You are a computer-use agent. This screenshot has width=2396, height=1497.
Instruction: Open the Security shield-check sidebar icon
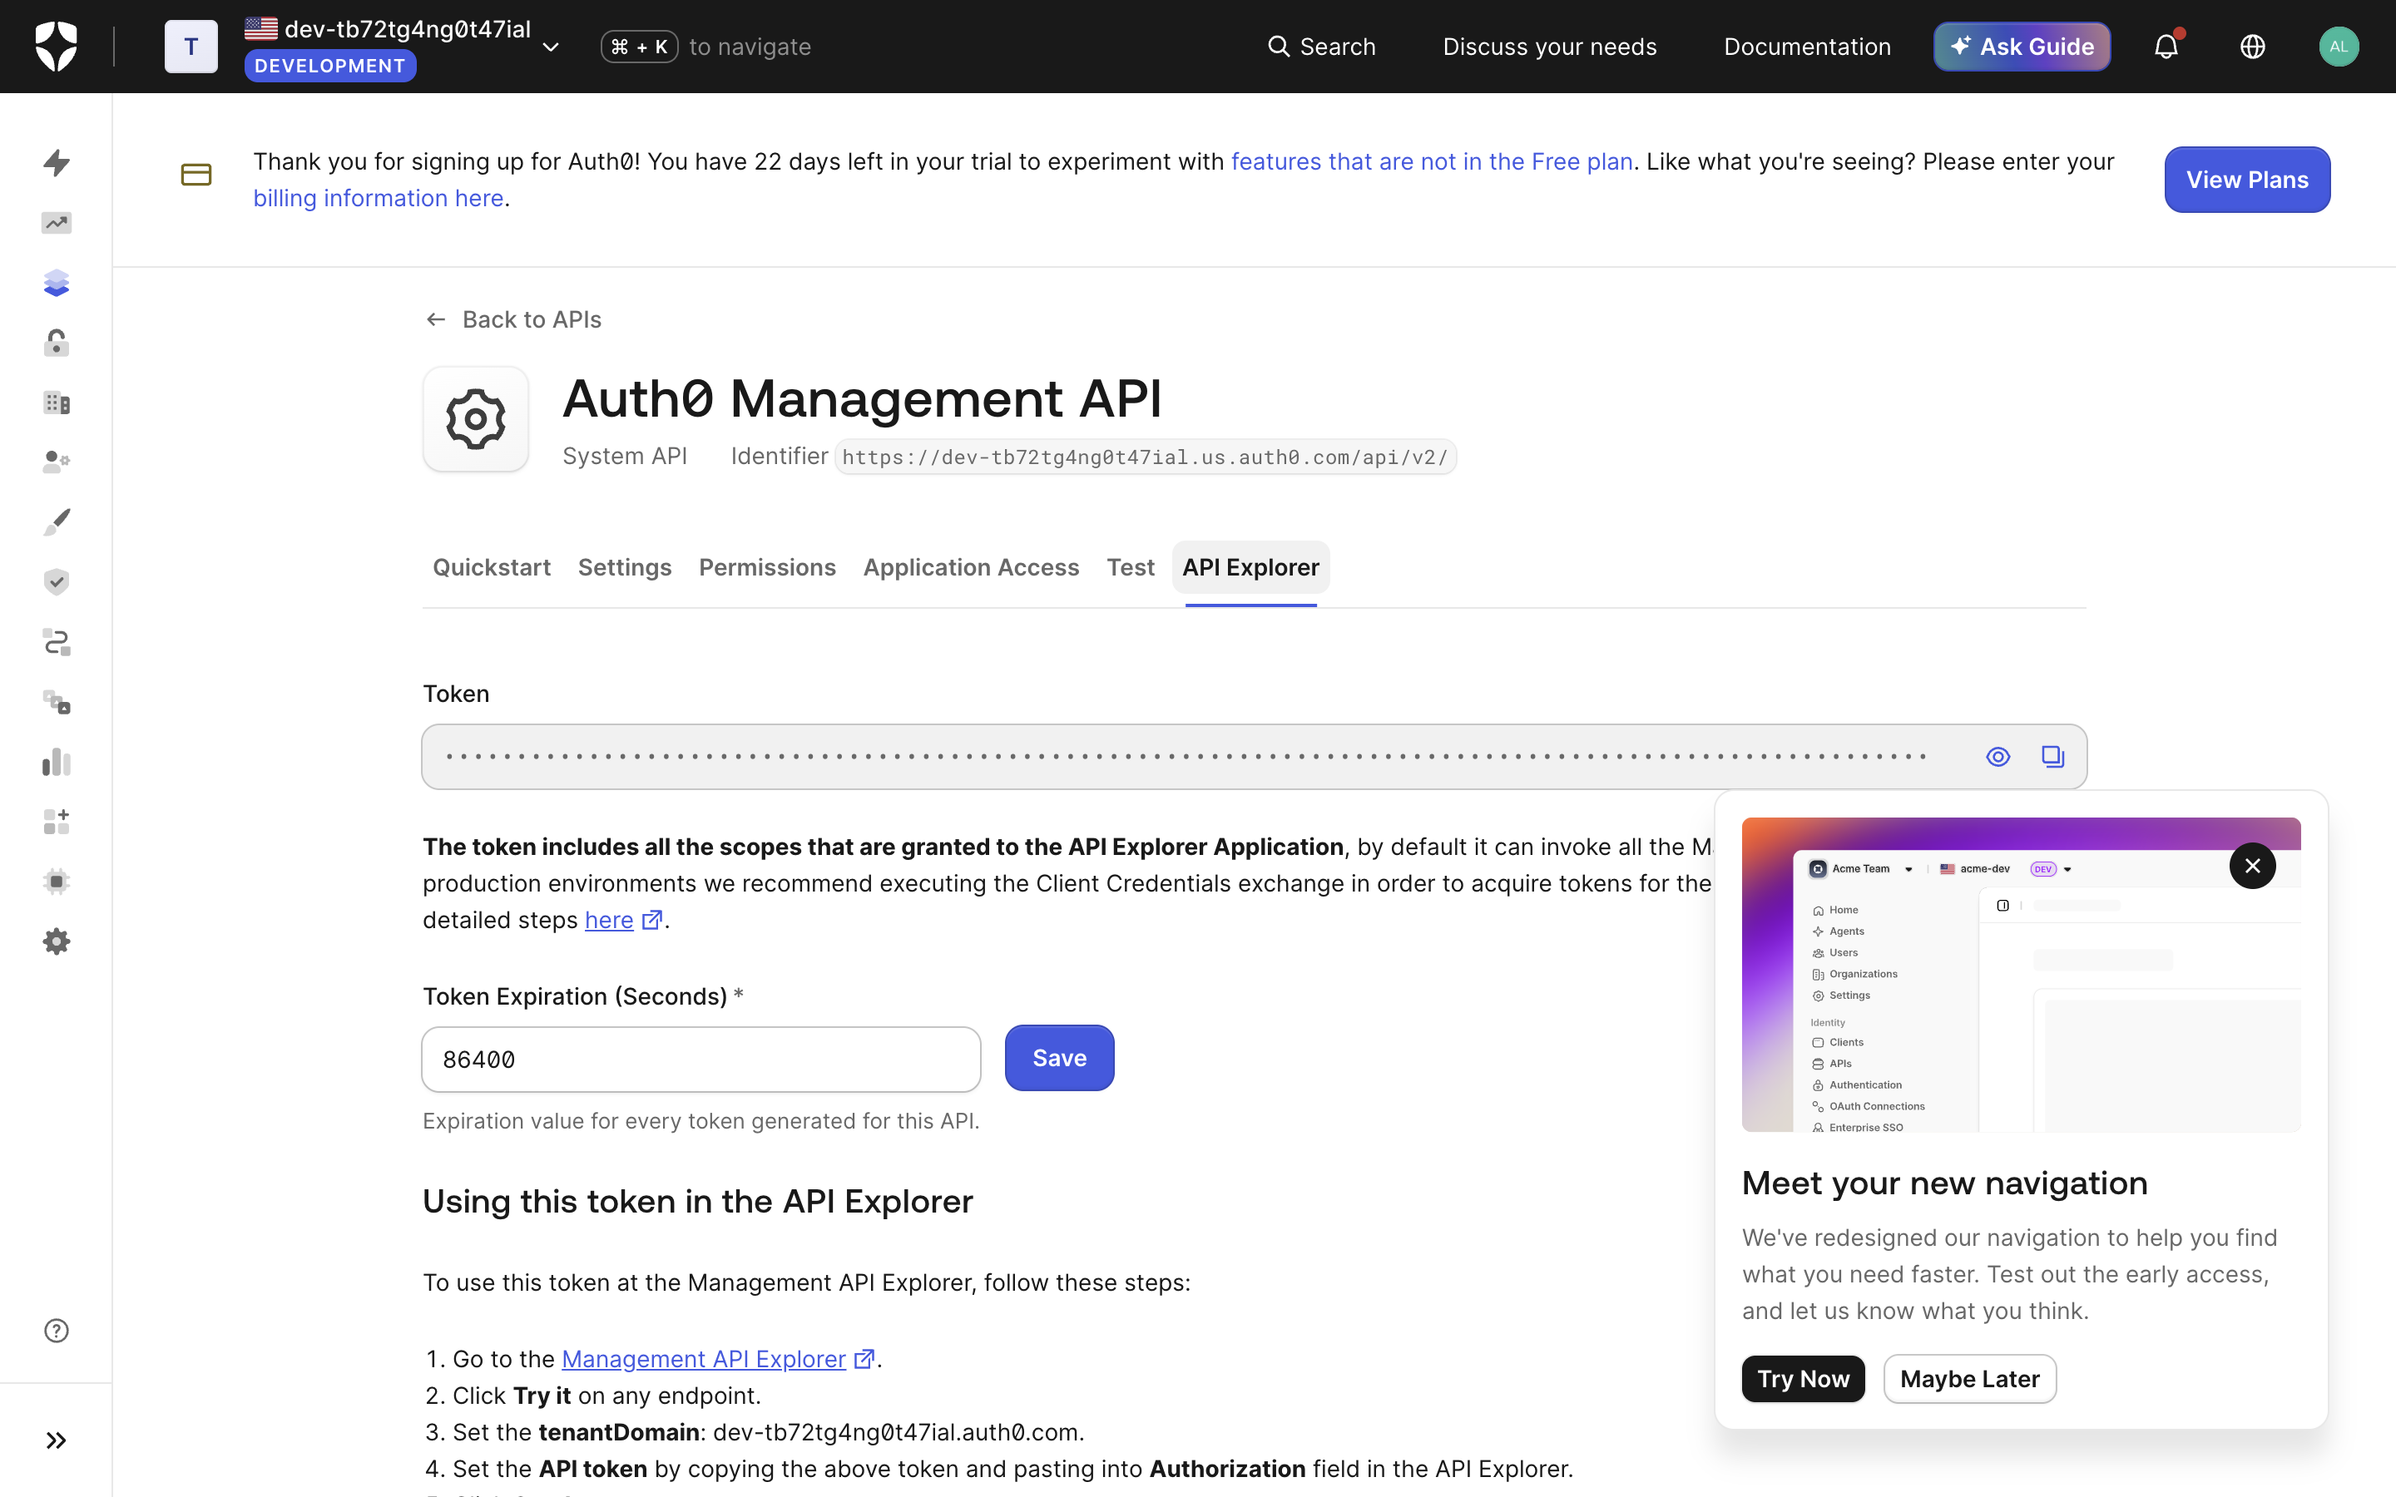point(57,582)
